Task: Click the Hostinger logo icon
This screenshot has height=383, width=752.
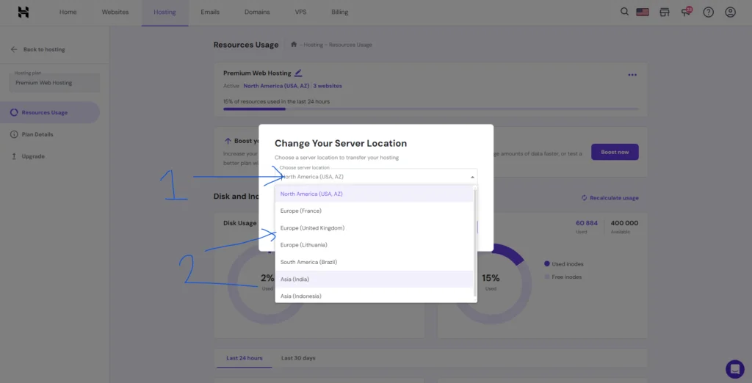Action: pyautogui.click(x=23, y=12)
